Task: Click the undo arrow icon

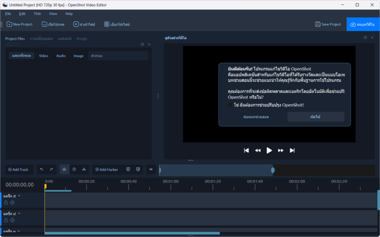Action: click(42, 169)
